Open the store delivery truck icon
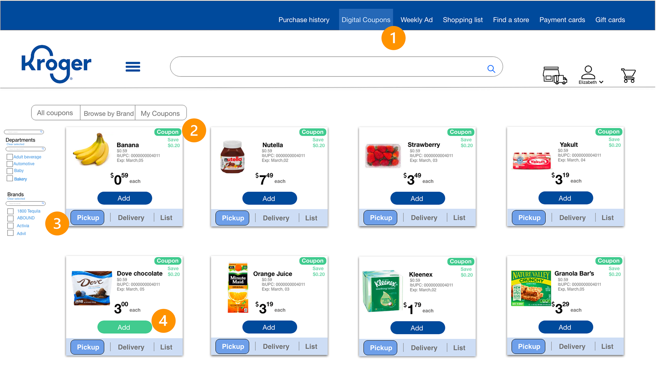Viewport: 656px width, 369px height. click(x=555, y=75)
